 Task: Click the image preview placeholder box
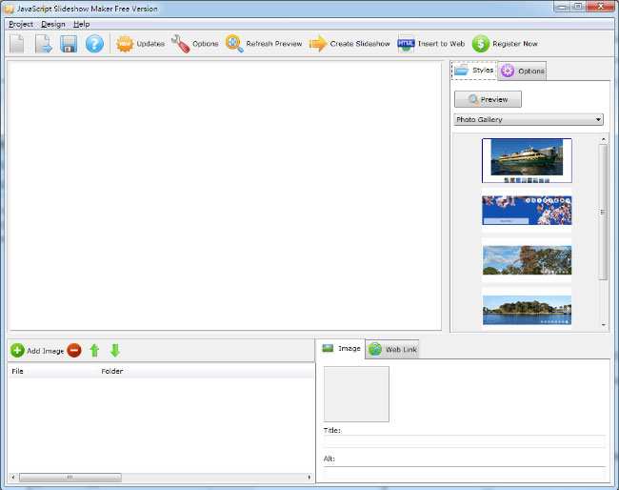pyautogui.click(x=356, y=394)
